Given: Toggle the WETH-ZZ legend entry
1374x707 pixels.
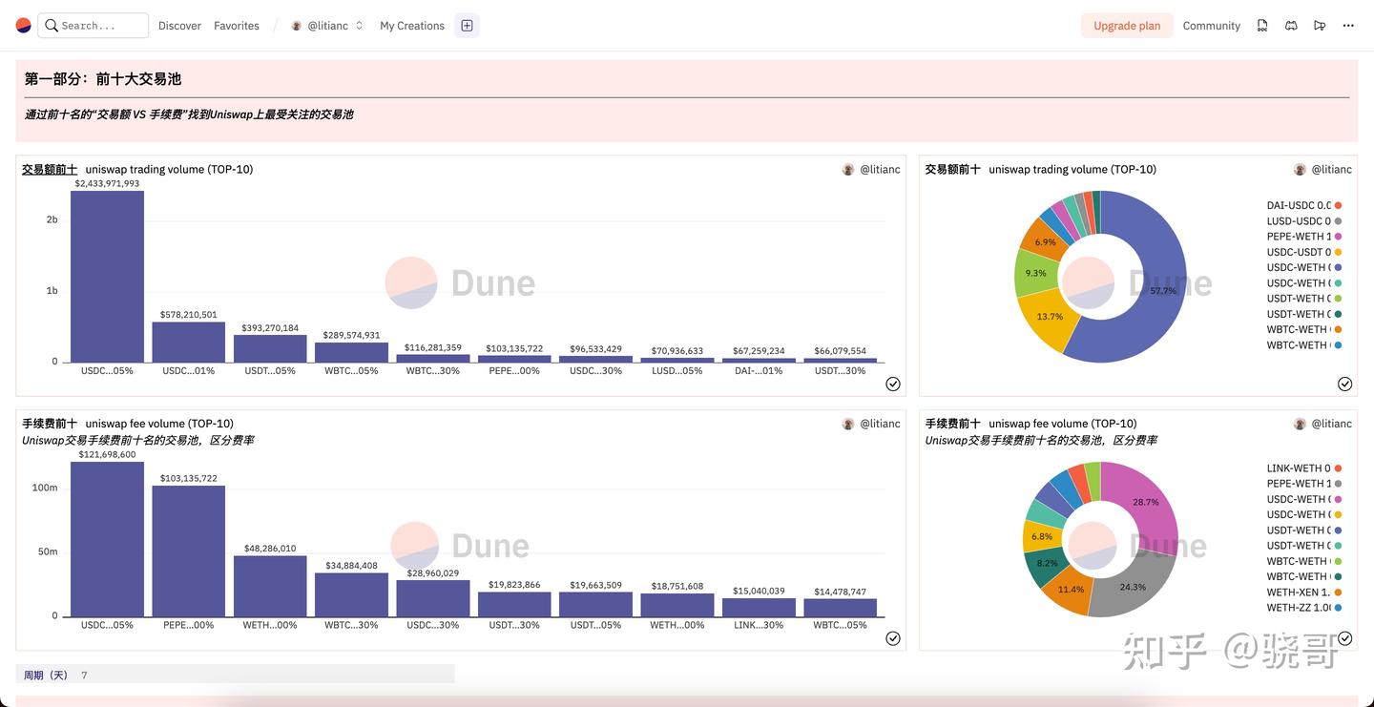Looking at the screenshot, I should pyautogui.click(x=1303, y=608).
